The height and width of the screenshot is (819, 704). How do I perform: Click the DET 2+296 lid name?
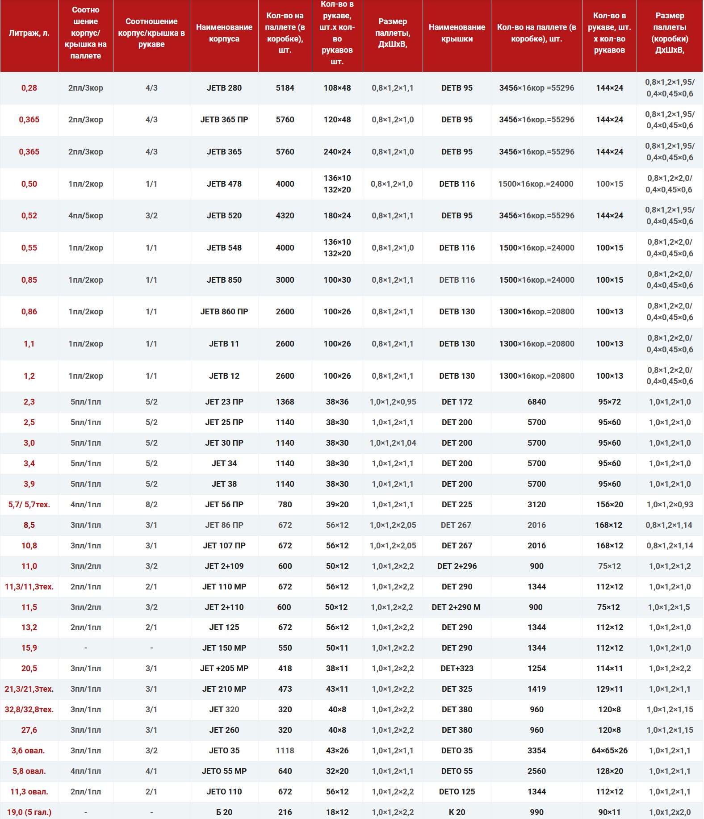(x=457, y=566)
